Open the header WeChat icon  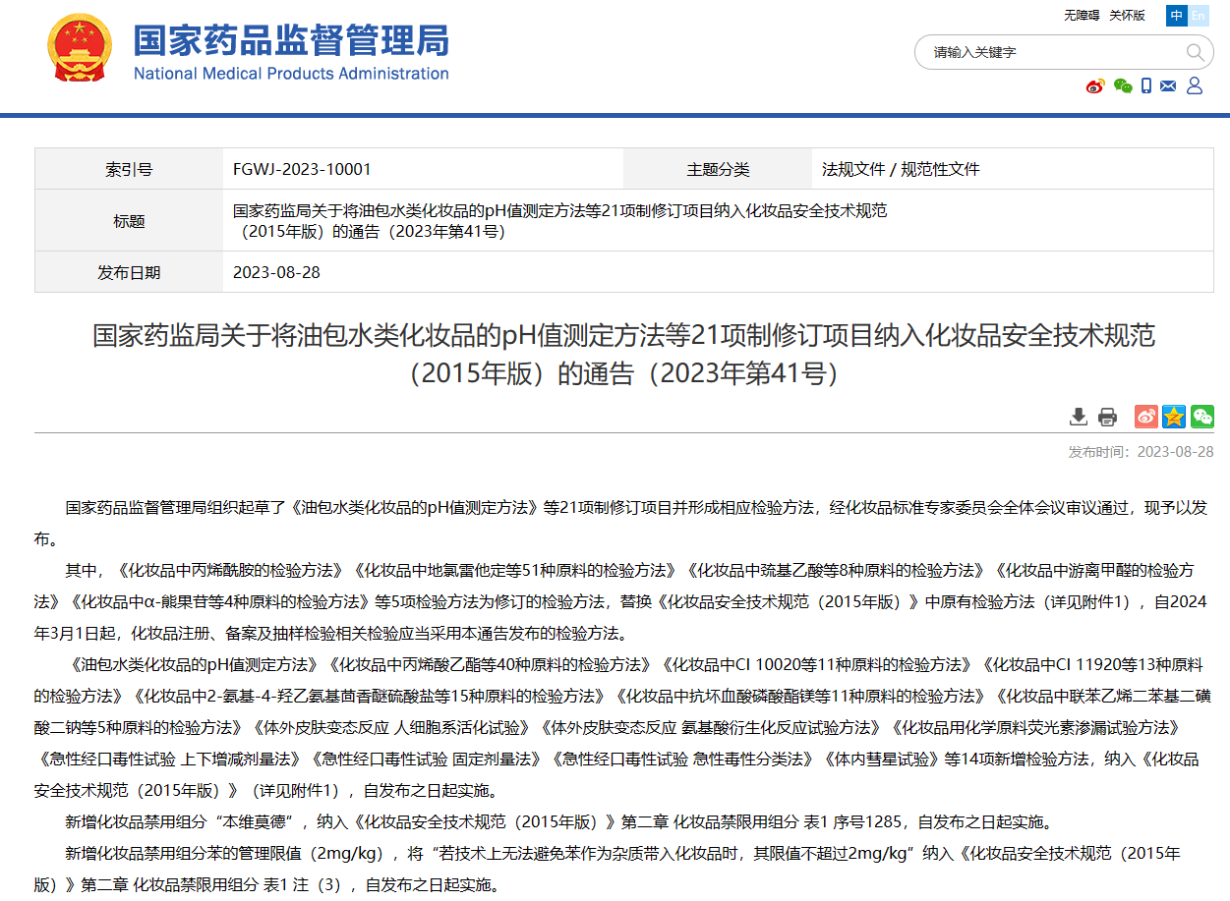[1123, 86]
